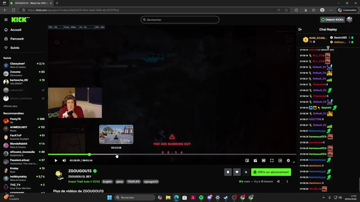The image size is (360, 202).
Task: Enable picture-in-picture mini player
Action: point(247,160)
